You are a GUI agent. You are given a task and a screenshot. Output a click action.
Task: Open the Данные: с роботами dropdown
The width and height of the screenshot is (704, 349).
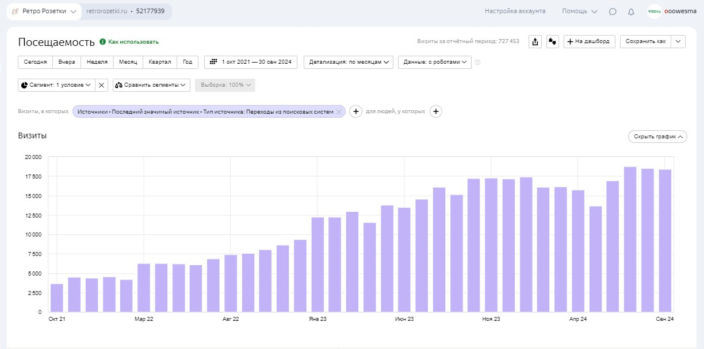pyautogui.click(x=434, y=62)
